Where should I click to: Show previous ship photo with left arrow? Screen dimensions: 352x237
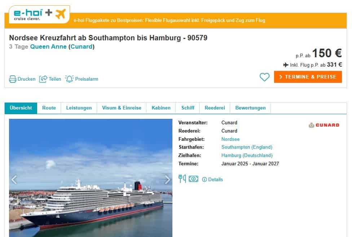(14, 180)
